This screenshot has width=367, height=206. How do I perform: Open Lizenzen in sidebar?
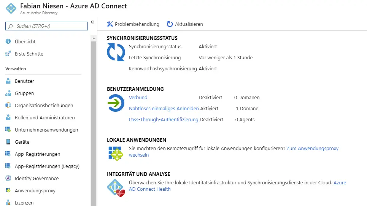click(x=24, y=203)
